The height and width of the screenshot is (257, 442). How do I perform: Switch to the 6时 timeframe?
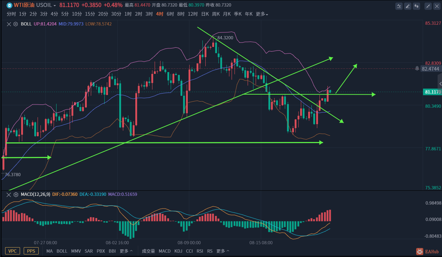[x=170, y=14]
